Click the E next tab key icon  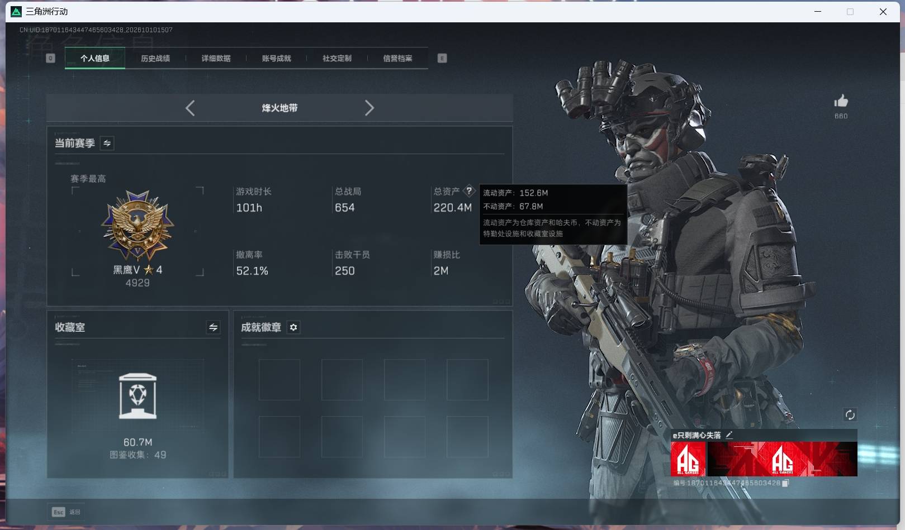[442, 58]
